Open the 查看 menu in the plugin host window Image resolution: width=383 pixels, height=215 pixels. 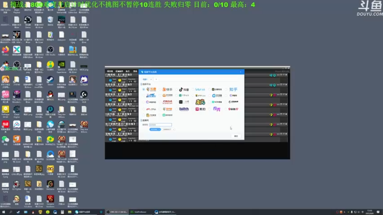tap(135, 71)
